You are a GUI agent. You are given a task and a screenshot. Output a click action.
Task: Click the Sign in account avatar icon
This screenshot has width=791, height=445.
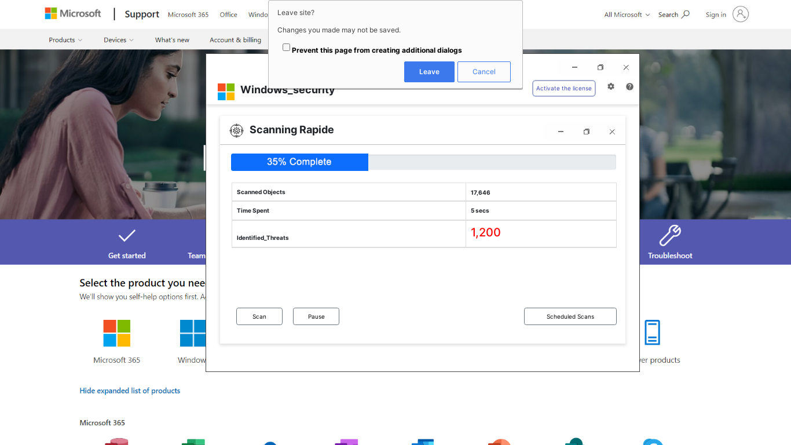coord(741,14)
